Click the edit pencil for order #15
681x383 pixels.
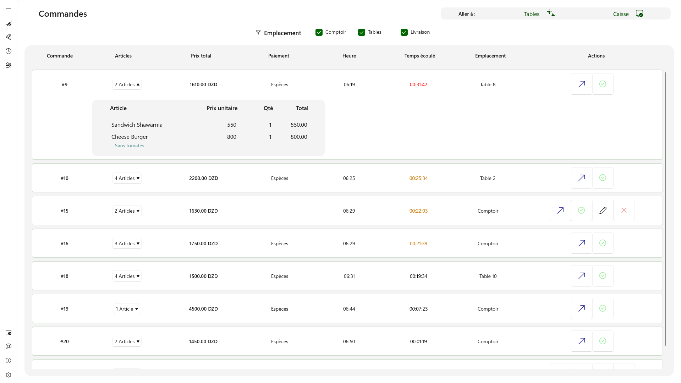pos(603,210)
